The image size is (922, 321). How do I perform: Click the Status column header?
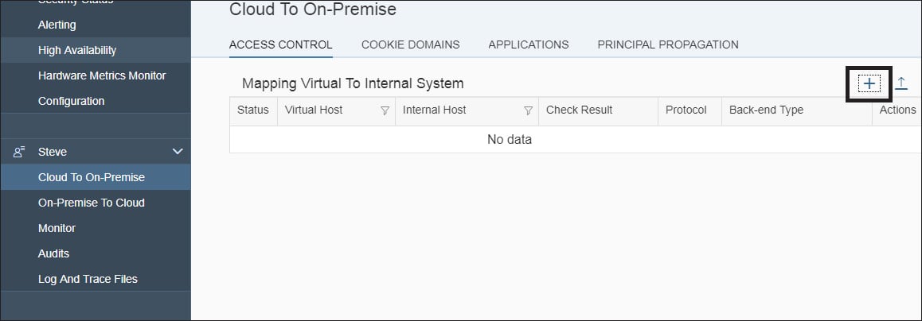point(253,110)
